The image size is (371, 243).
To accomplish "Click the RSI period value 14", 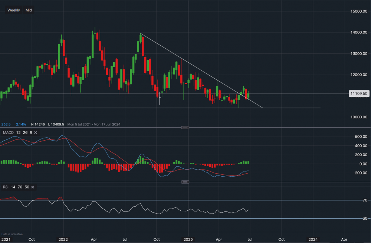I will coord(13,187).
